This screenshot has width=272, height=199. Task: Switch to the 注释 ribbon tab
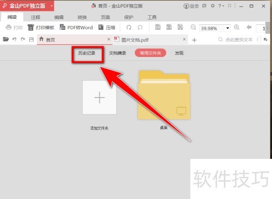click(x=35, y=17)
